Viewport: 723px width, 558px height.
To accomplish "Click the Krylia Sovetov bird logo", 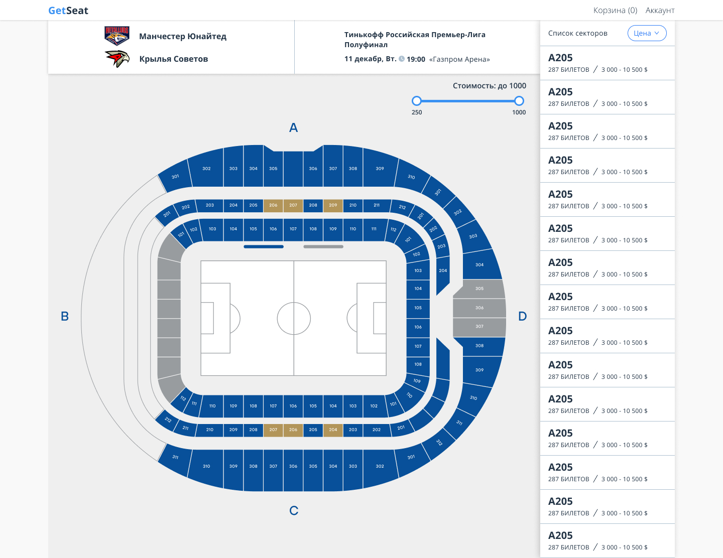I will tap(117, 59).
